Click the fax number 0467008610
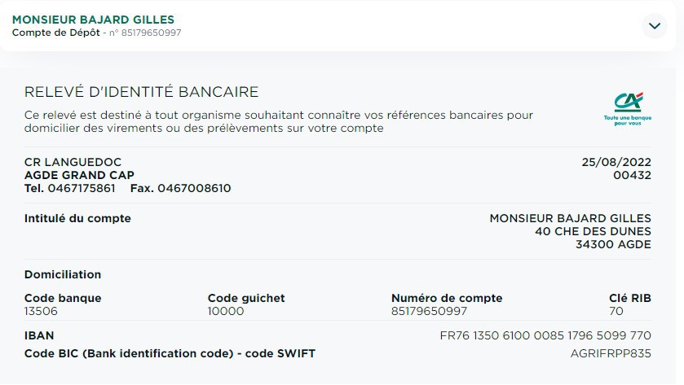The image size is (684, 385). tap(194, 188)
